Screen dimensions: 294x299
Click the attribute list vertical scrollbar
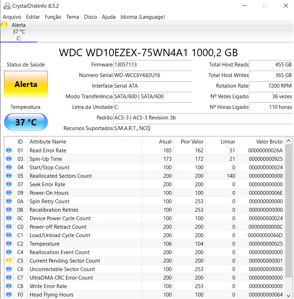coord(288,212)
